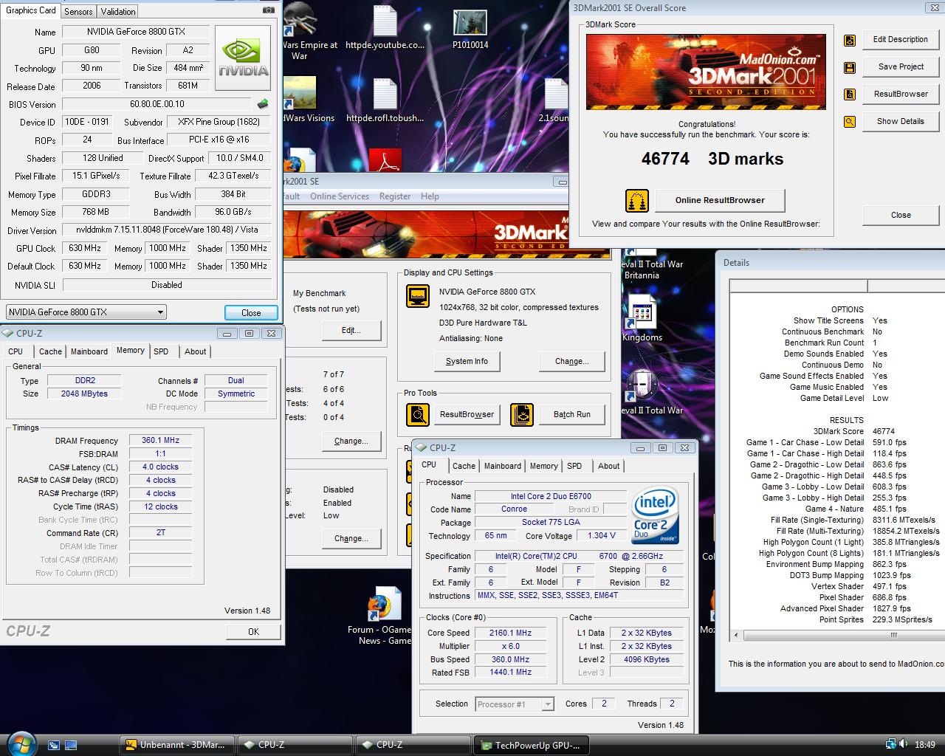Click the TechPowerUp GPU-Z taskbar button
945x756 pixels.
point(532,745)
